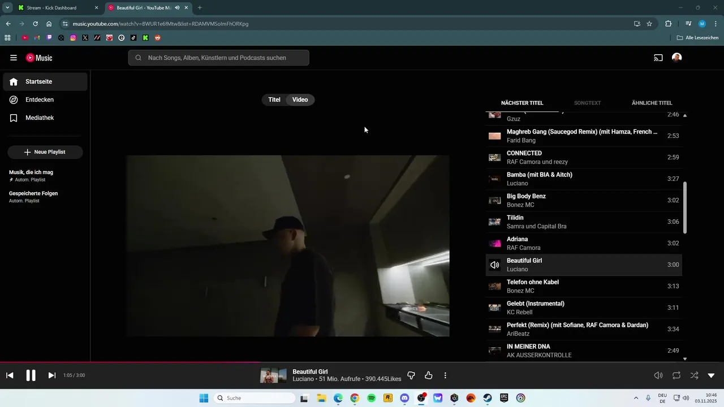Switch to Titel song mode
The image size is (724, 407).
[274, 99]
